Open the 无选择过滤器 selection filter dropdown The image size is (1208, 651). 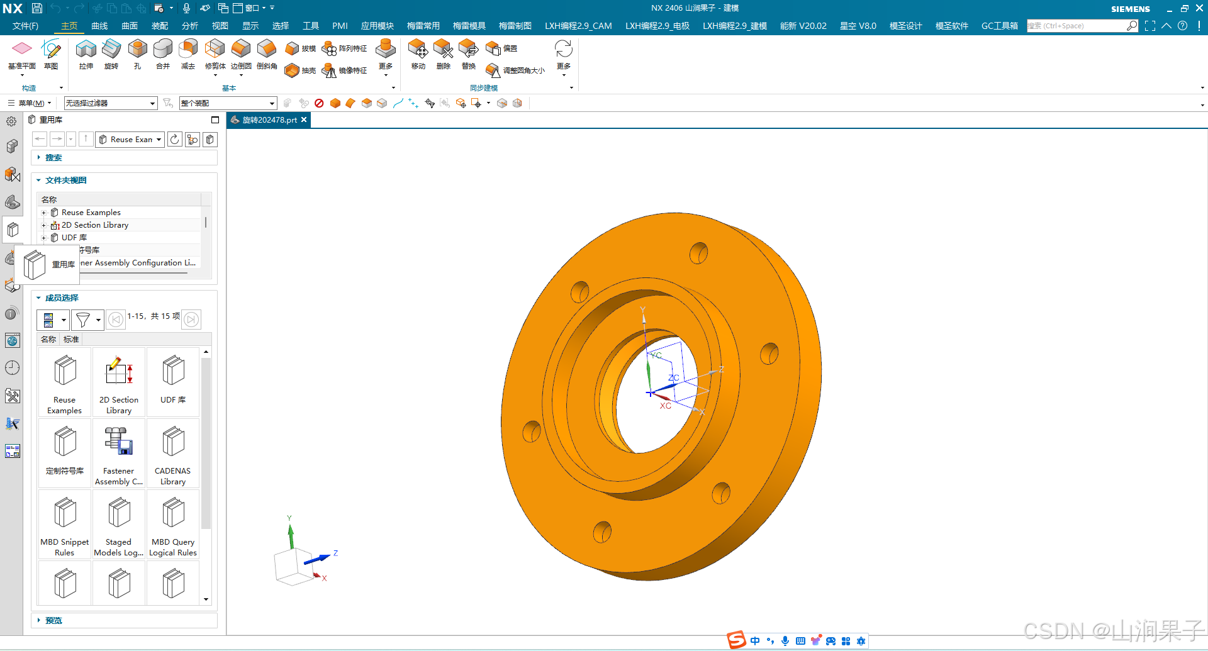point(111,103)
